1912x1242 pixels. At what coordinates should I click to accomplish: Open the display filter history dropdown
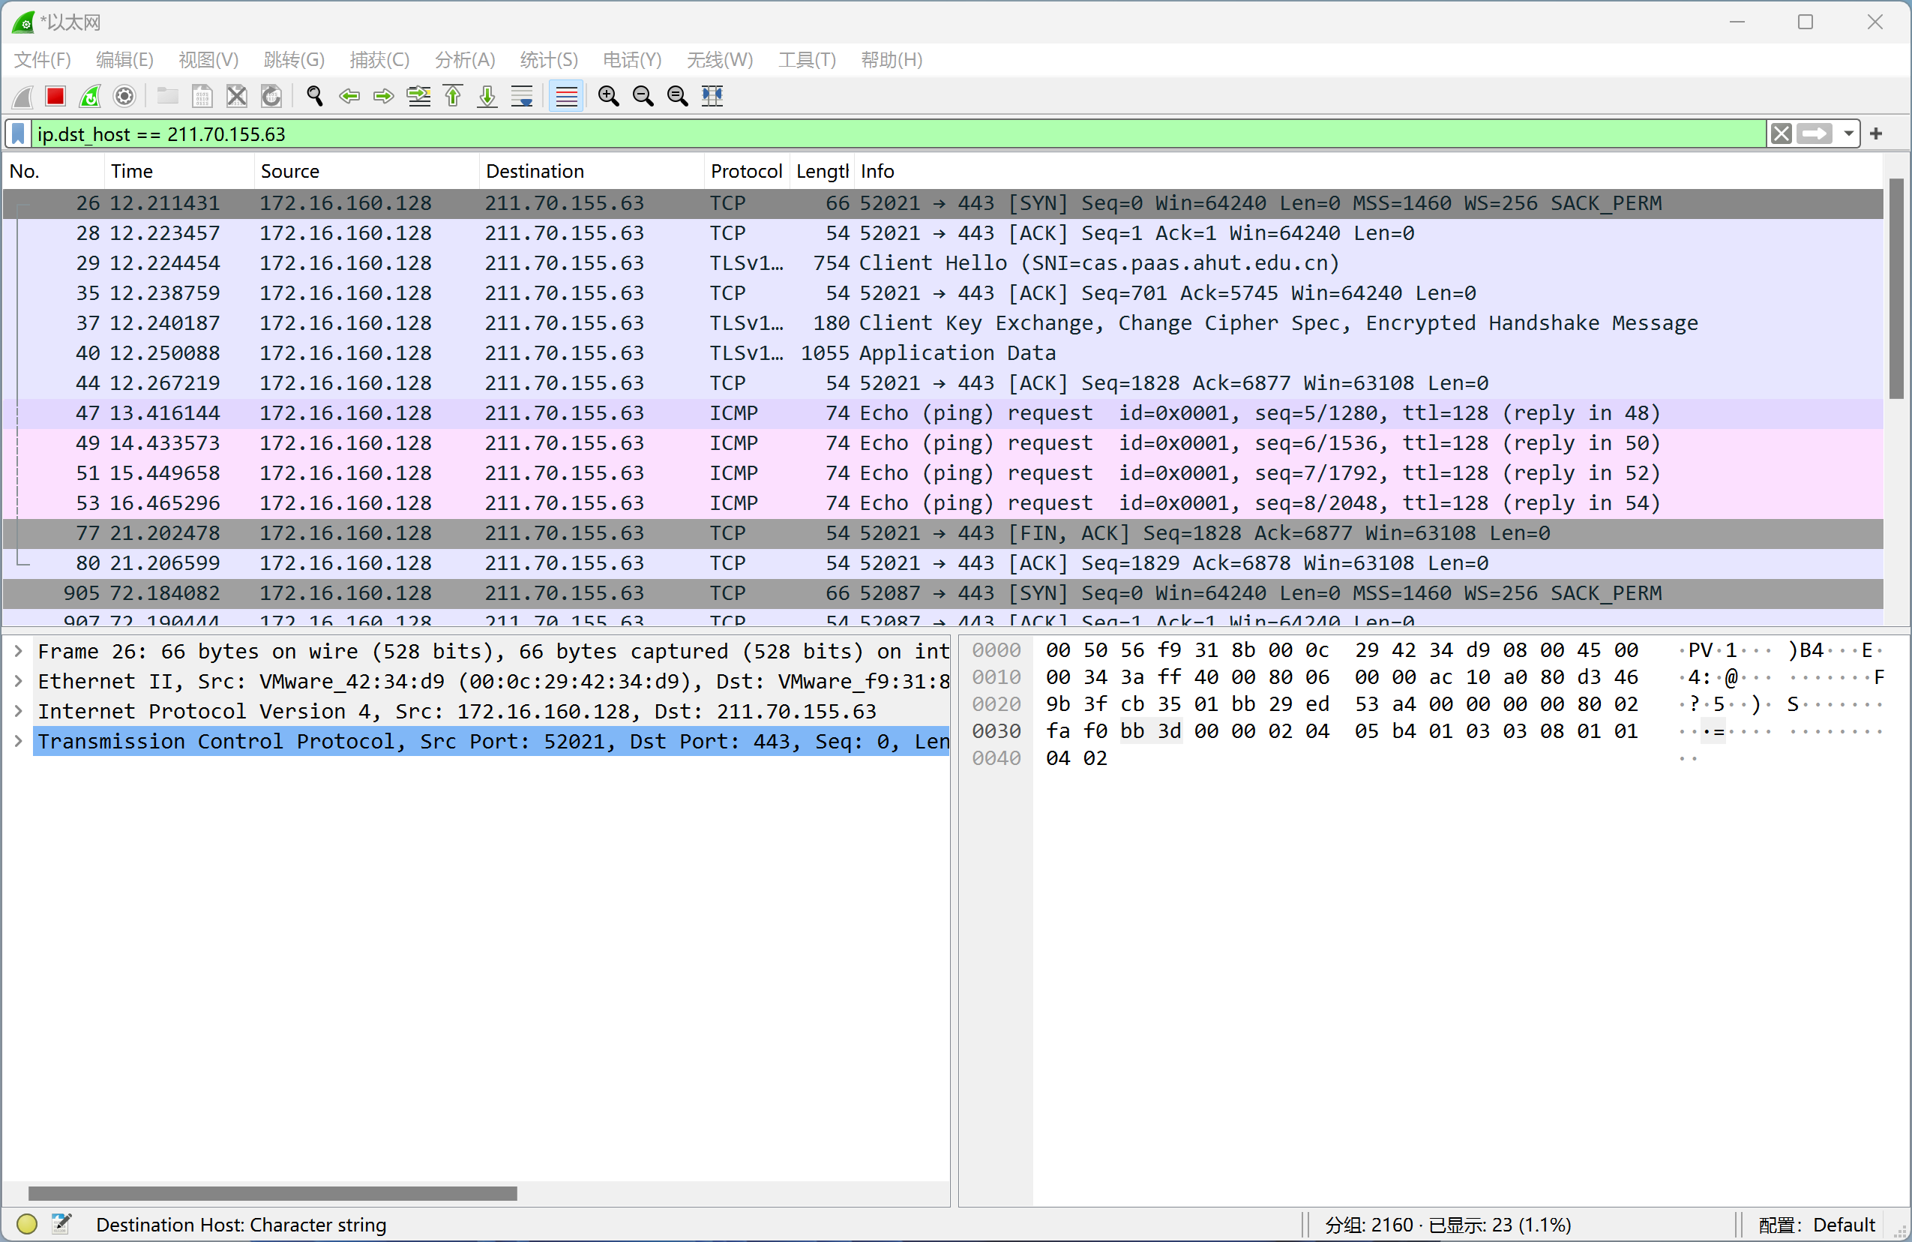tap(1849, 133)
